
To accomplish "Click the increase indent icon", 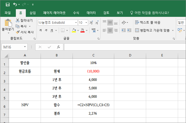I will [x=129, y=30].
